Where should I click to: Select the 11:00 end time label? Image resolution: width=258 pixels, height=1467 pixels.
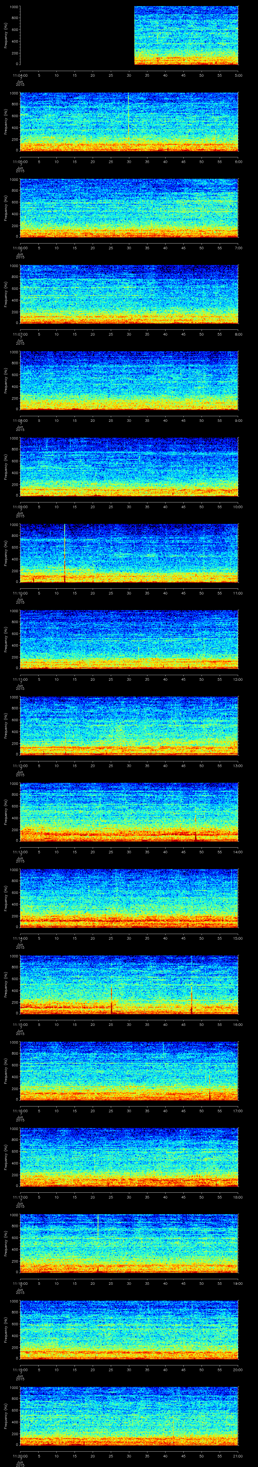(x=238, y=593)
